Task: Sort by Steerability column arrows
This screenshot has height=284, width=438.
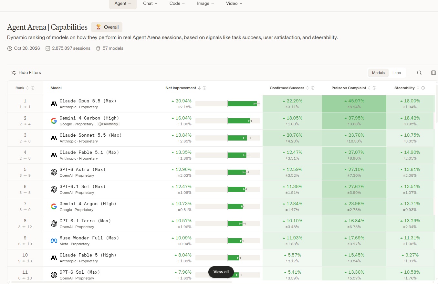Action: coord(418,88)
